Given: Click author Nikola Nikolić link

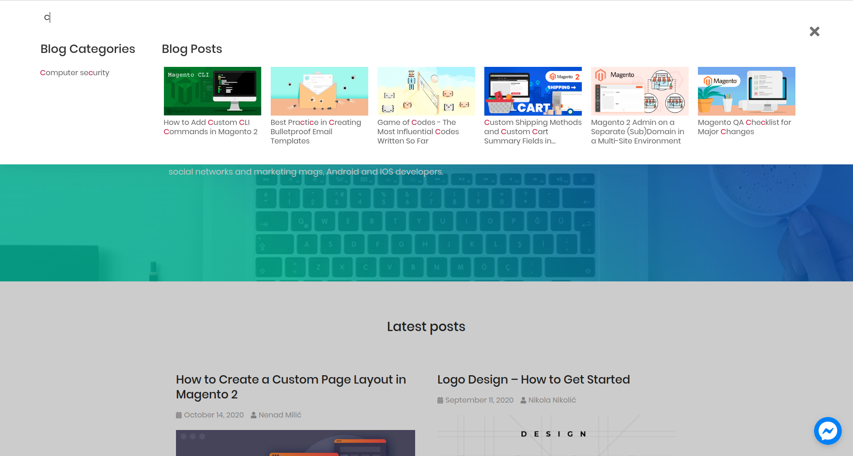Looking at the screenshot, I should (x=552, y=400).
